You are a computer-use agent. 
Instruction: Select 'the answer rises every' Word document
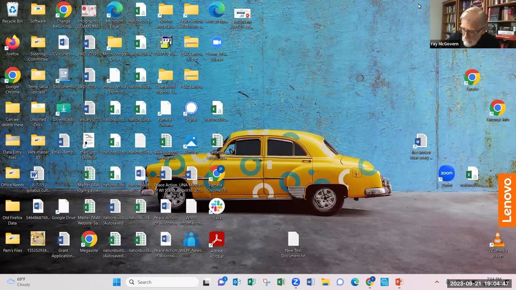[x=421, y=146]
